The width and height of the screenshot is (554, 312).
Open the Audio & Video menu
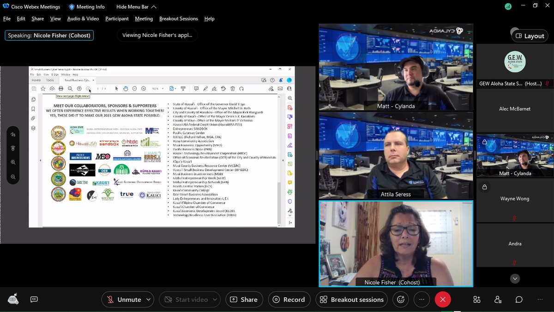(x=83, y=18)
